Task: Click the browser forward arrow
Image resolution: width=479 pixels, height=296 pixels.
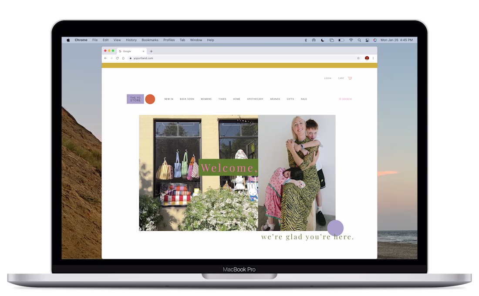Action: 111,58
